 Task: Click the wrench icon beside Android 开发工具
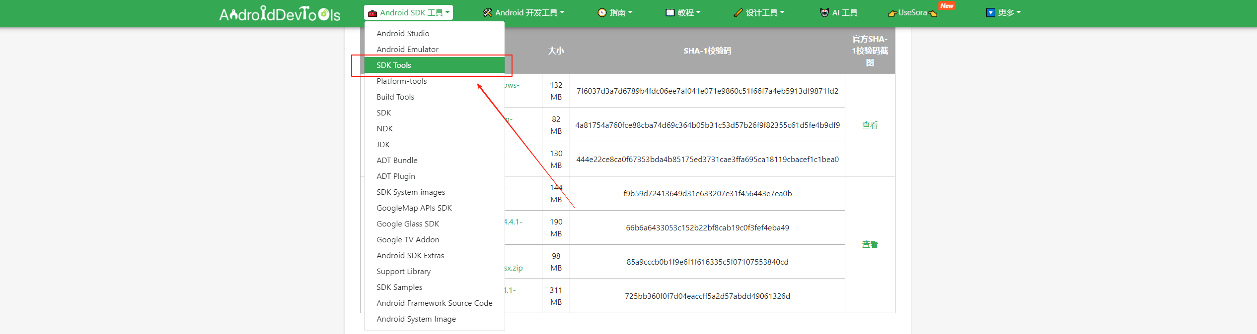[488, 13]
